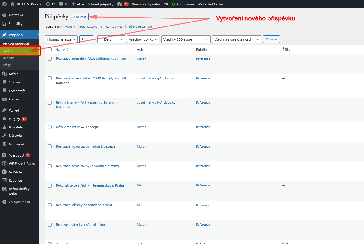Click the Režim údržby webu M icon

(4, 189)
